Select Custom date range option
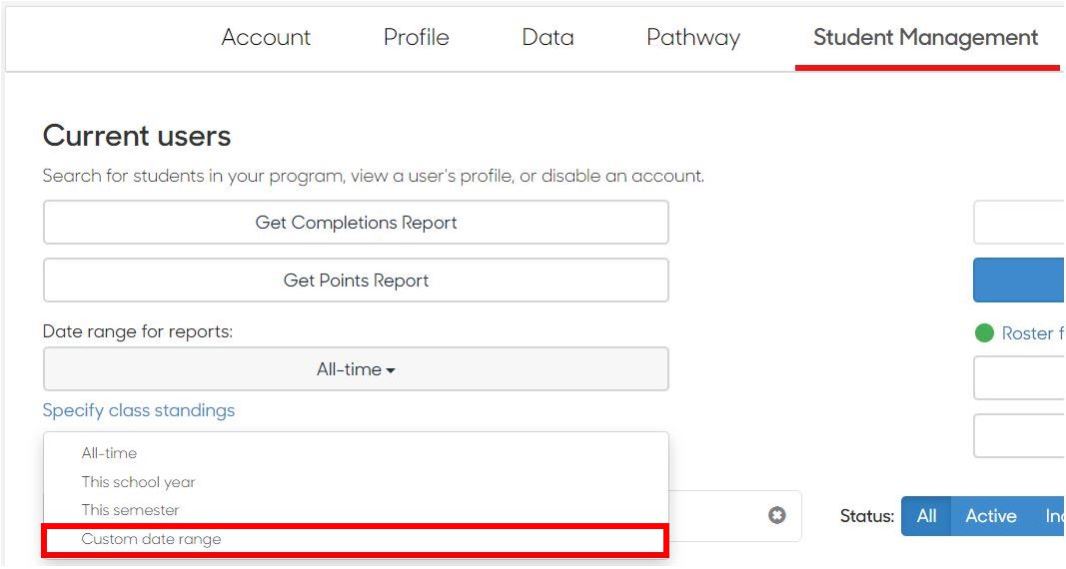Viewport: 1066px width, 569px height. coord(355,540)
